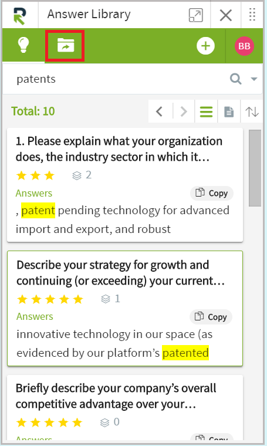267x446 pixels.
Task: Click the RFPIO logo icon
Action: (x=20, y=16)
